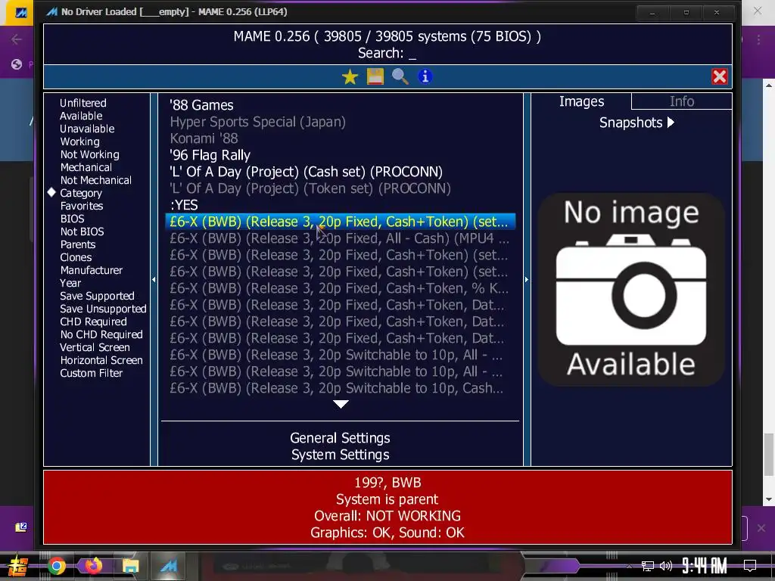The height and width of the screenshot is (581, 775).
Task: Switch to the Images tab
Action: [x=581, y=101]
